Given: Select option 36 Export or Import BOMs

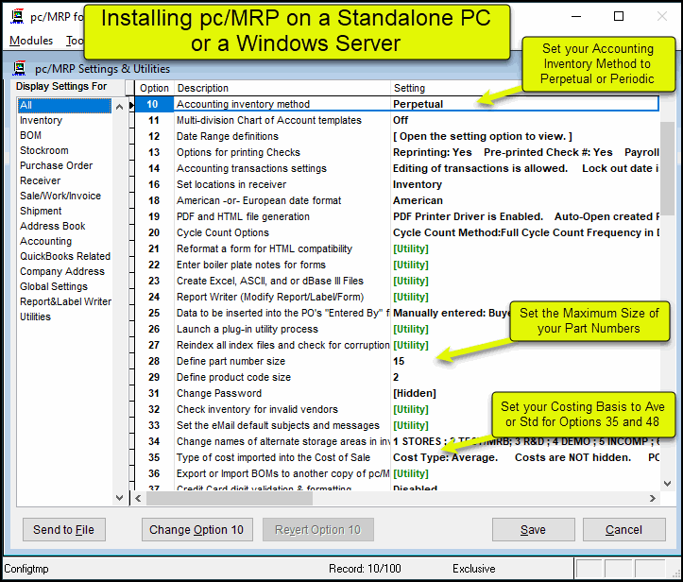Looking at the screenshot, I should click(x=397, y=474).
